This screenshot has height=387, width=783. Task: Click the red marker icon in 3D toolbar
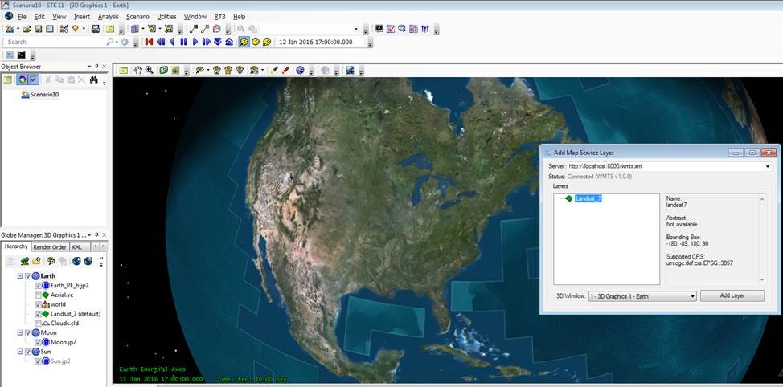[x=285, y=71]
